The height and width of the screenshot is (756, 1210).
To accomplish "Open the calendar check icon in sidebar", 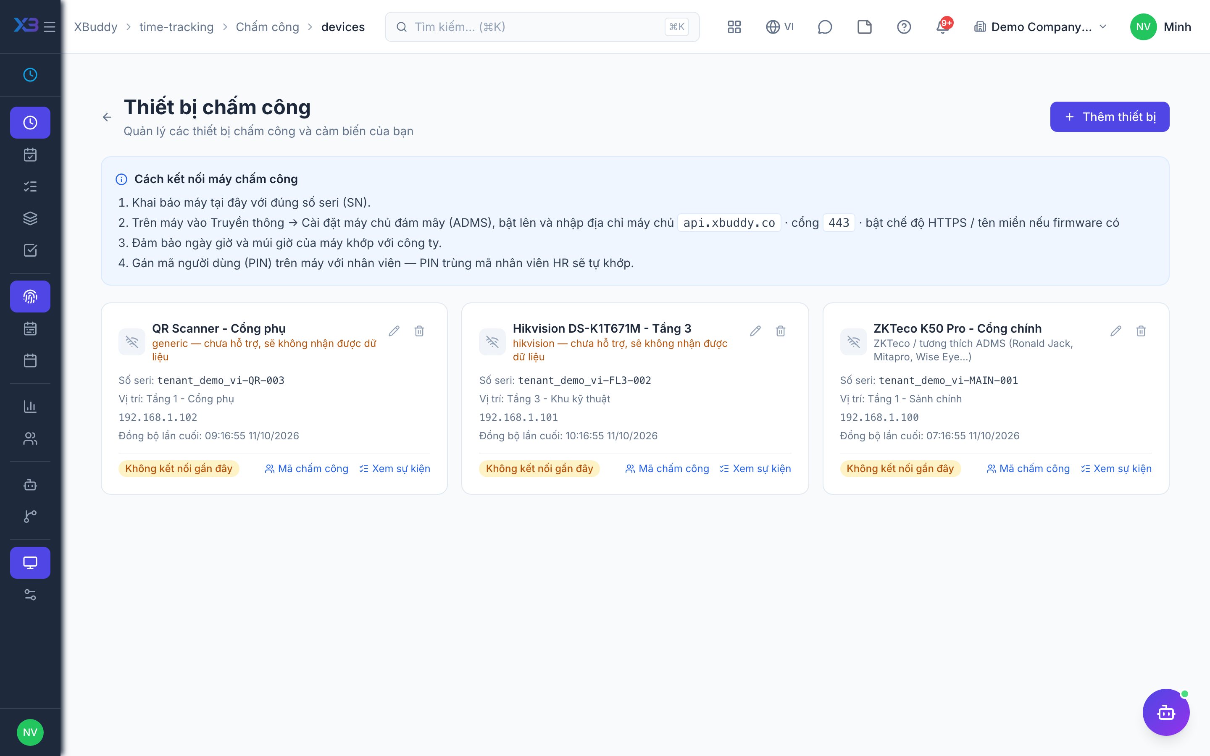I will tap(30, 155).
